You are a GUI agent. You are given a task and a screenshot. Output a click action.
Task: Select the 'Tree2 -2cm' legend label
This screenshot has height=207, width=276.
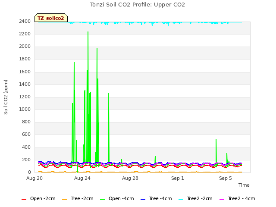200,198
